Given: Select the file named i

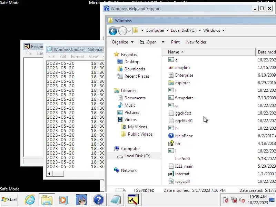Looking at the screenshot, I should pyautogui.click(x=176, y=151).
